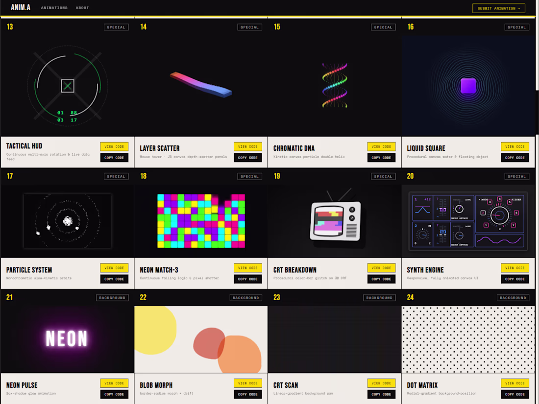Screen dimensions: 539x404
Task: Copy the Chromatic DNA code
Action: tap(381, 158)
